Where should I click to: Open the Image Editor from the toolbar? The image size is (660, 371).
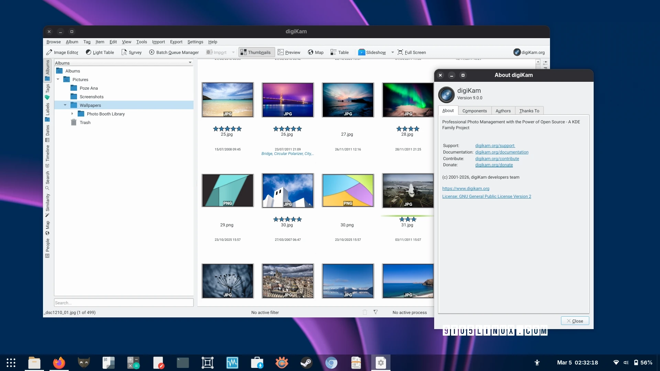tap(62, 52)
